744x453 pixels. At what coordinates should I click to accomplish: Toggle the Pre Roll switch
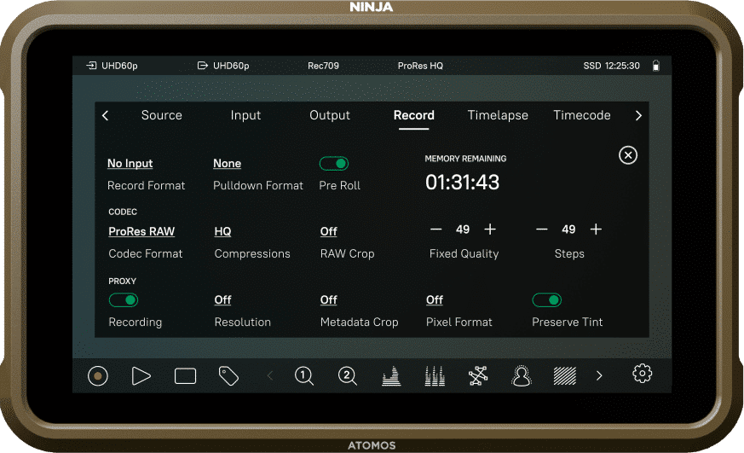[334, 164]
